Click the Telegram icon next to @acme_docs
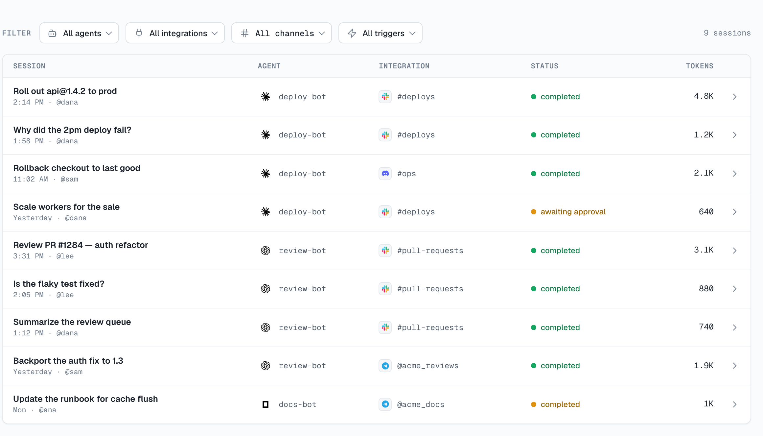Viewport: 763px width, 436px height. click(x=385, y=404)
